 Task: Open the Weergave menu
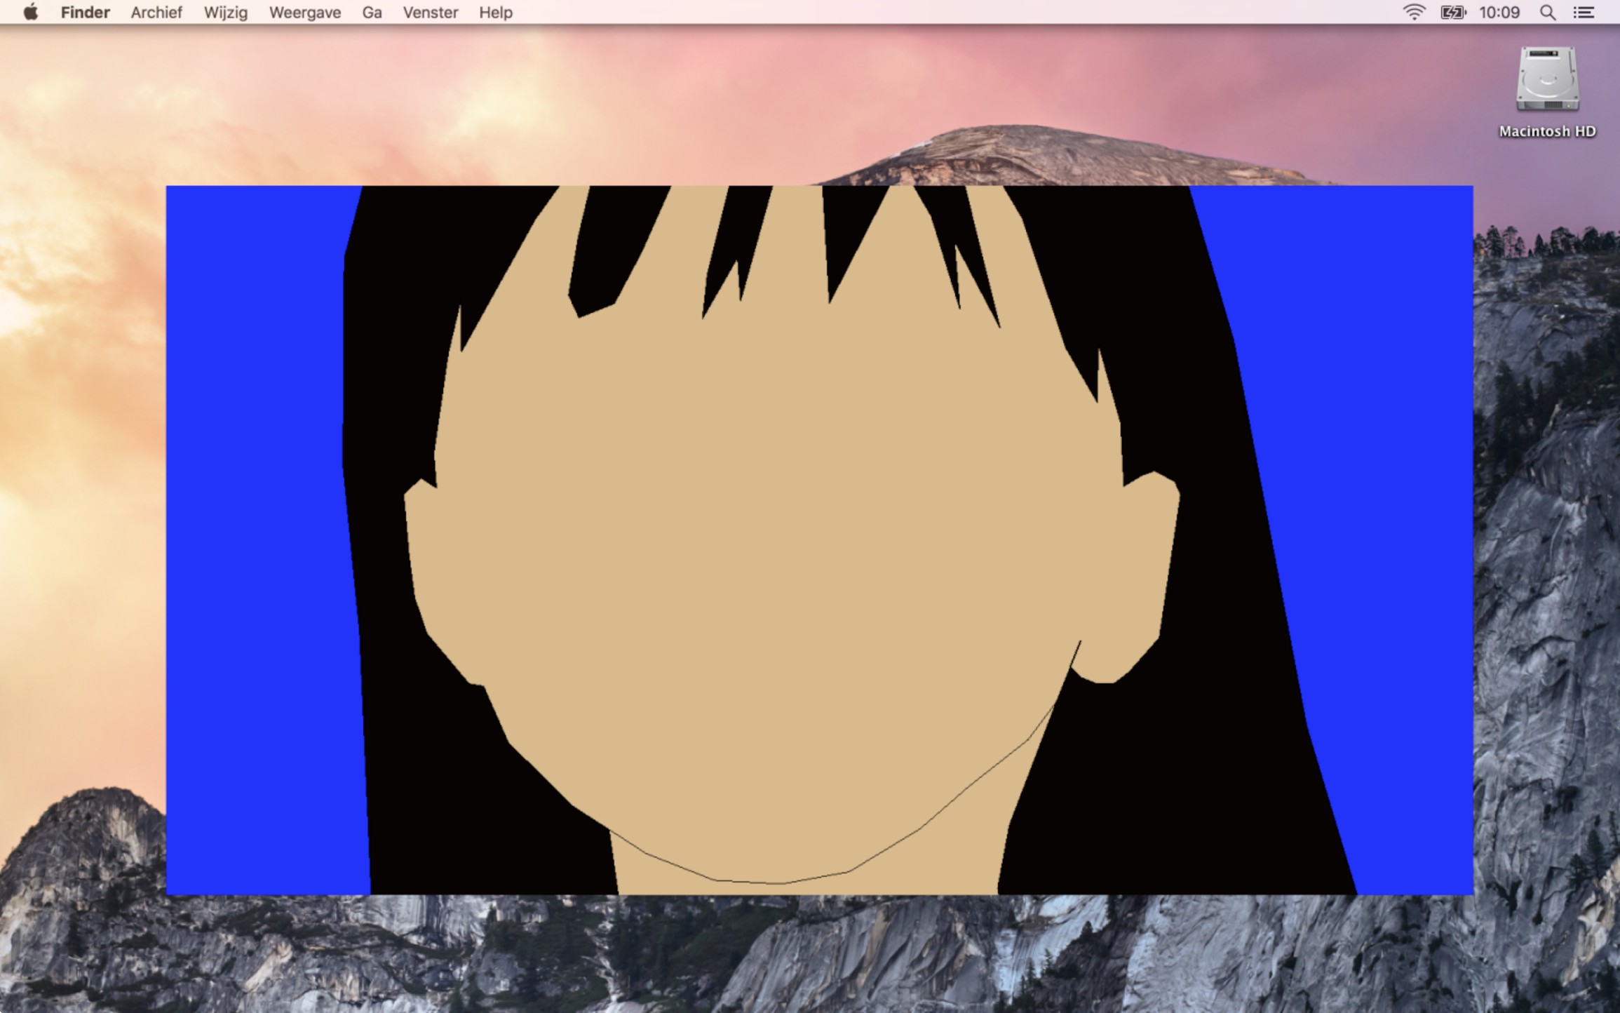pos(304,12)
